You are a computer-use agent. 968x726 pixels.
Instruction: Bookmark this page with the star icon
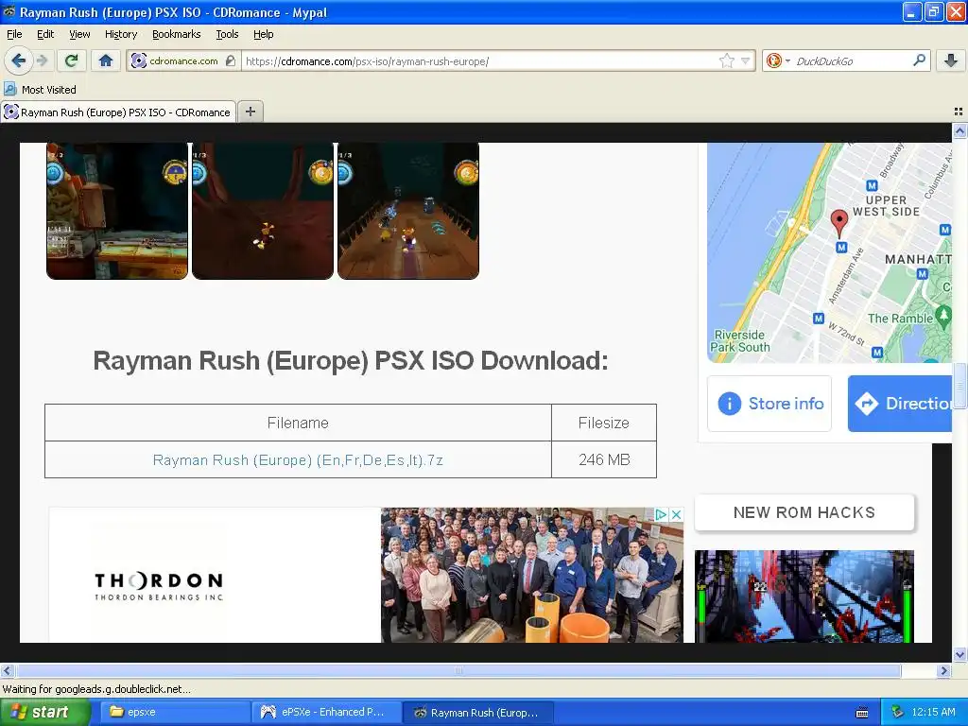point(727,60)
